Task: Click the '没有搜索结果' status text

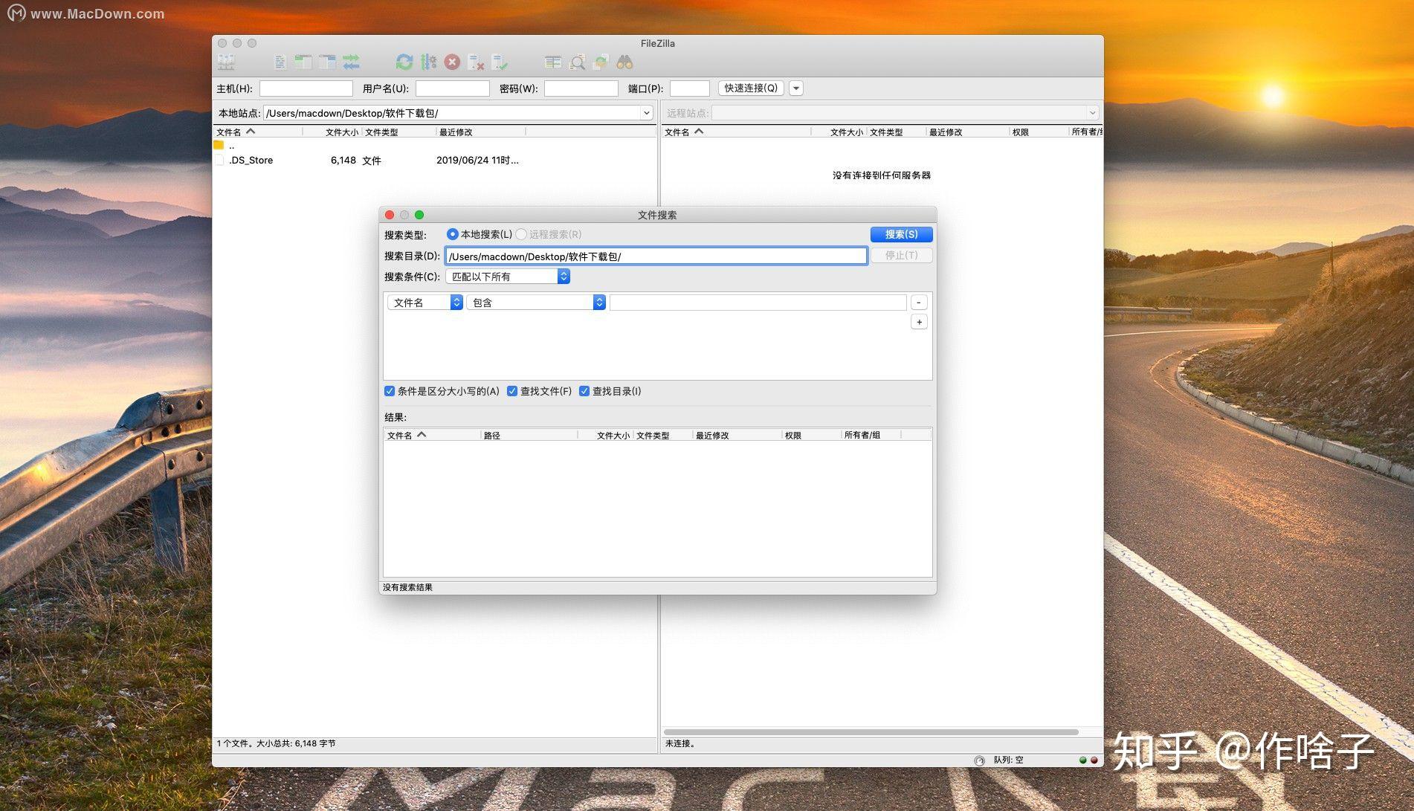Action: 407,587
